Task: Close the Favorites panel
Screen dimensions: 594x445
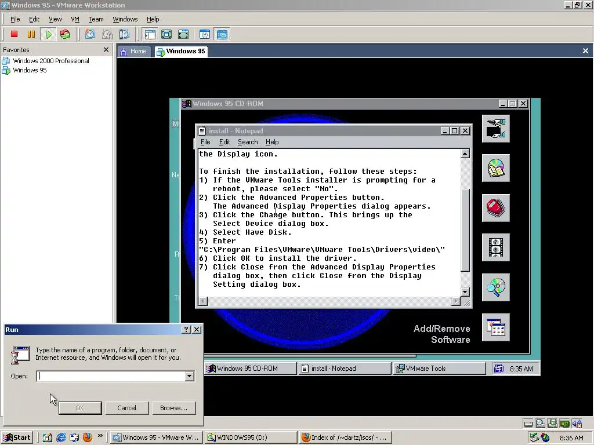Action: tap(106, 50)
